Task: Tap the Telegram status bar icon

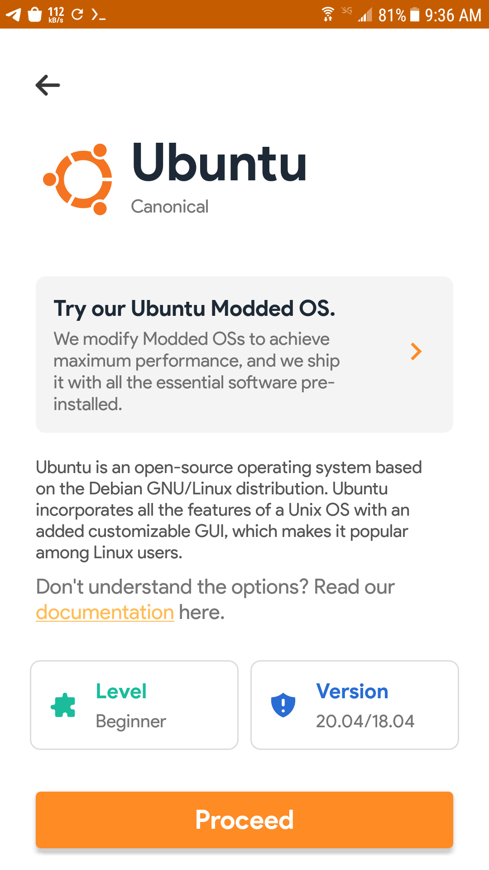Action: click(13, 14)
